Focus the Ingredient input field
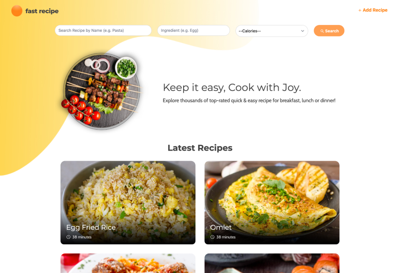This screenshot has height=273, width=400. pos(193,30)
